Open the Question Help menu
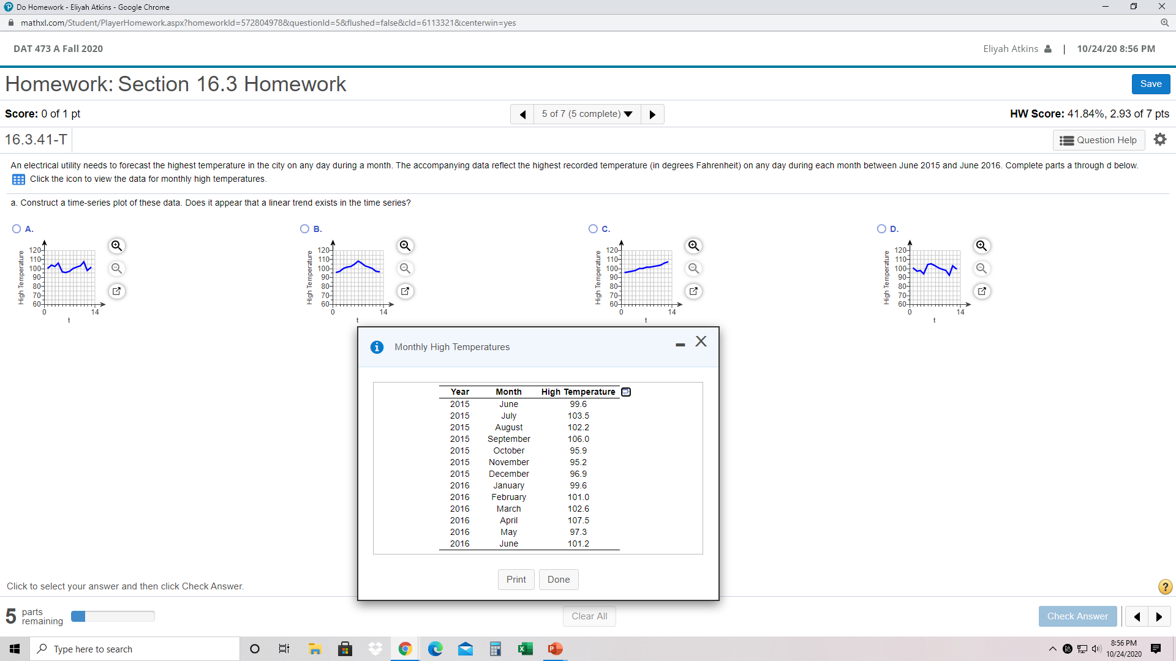 [x=1098, y=140]
